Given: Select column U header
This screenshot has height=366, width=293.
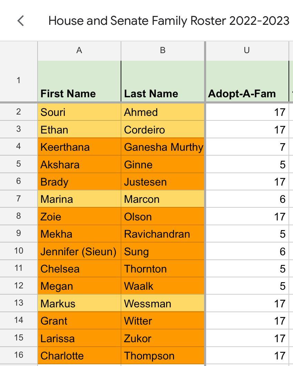Looking at the screenshot, I should tap(246, 50).
